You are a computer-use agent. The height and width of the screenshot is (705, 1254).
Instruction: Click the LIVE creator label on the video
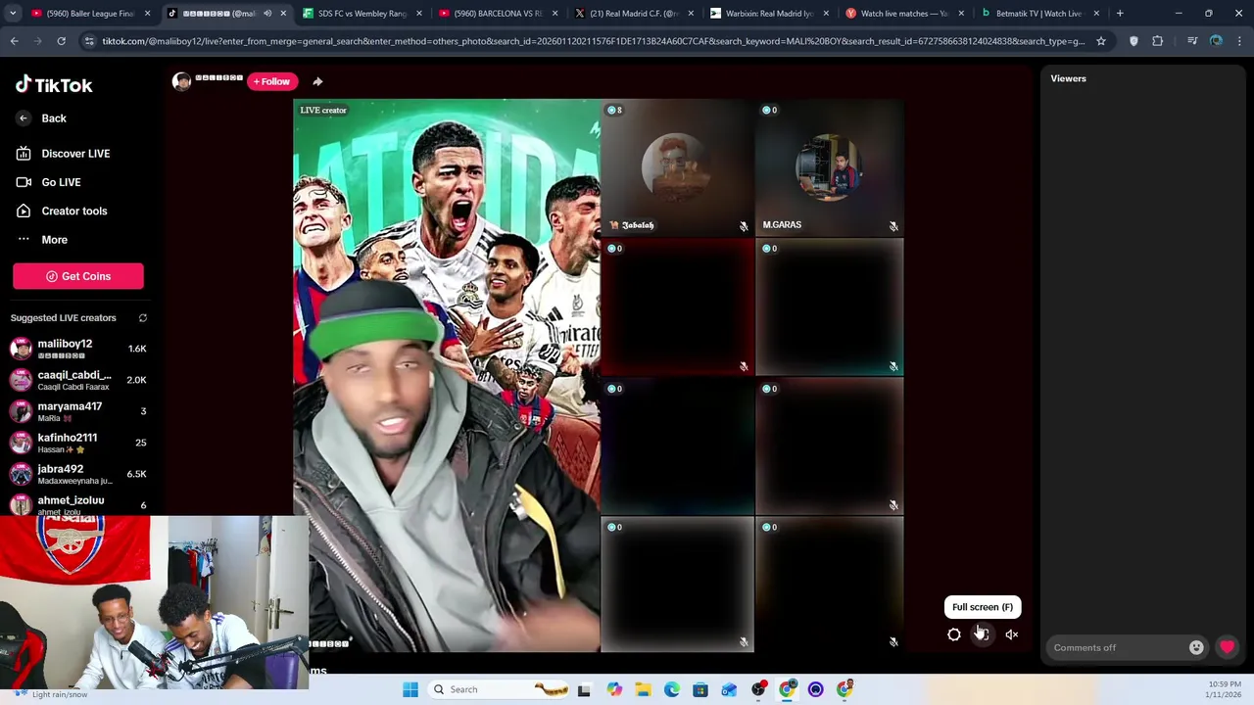pos(323,111)
